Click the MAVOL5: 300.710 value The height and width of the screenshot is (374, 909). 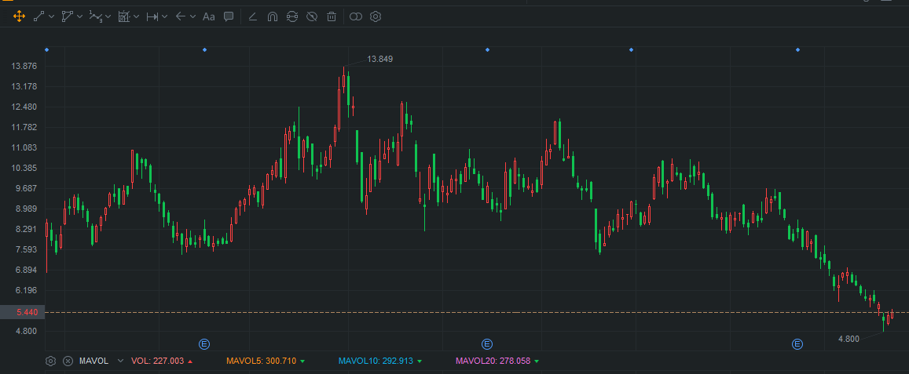coord(261,361)
